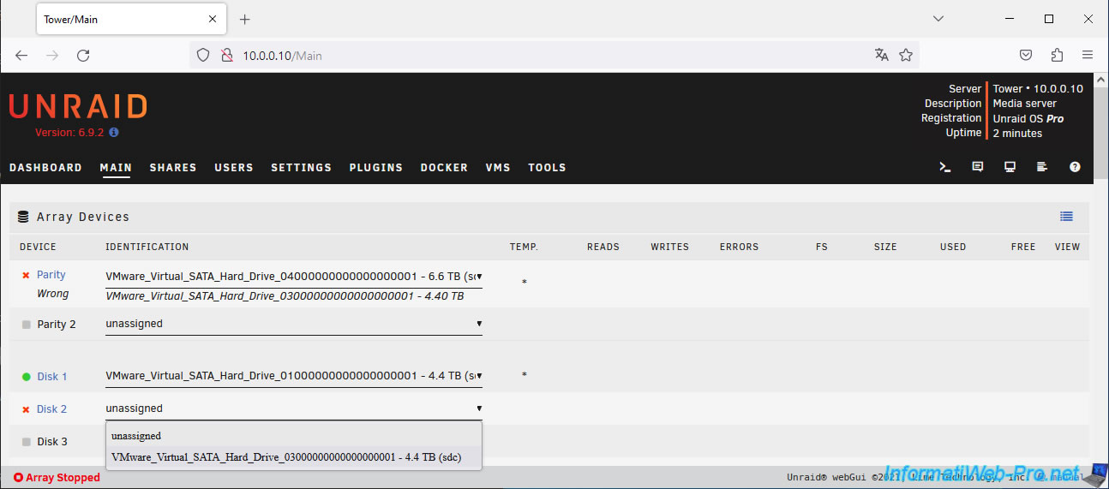1109x489 pixels.
Task: Open the Parity device identification dropdown
Action: (x=293, y=277)
